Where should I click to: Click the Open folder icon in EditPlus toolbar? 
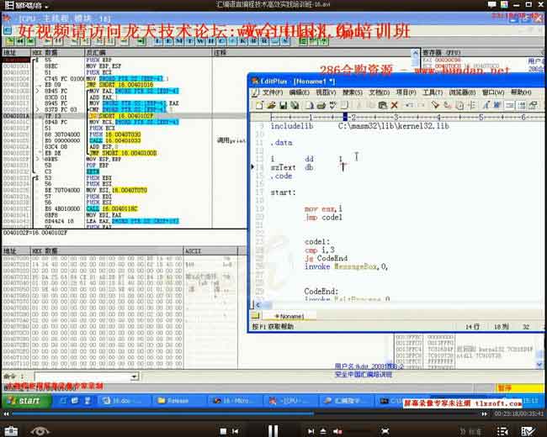point(272,105)
